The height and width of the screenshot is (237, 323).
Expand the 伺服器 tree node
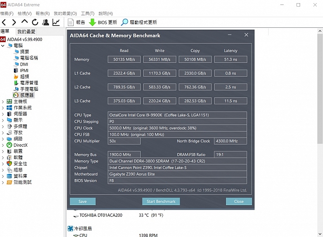3,114
